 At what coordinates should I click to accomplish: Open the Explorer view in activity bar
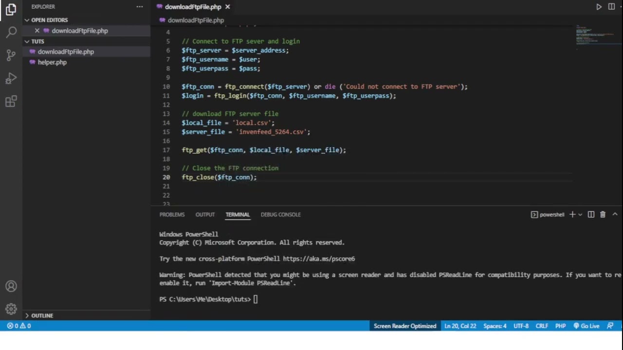click(x=11, y=9)
